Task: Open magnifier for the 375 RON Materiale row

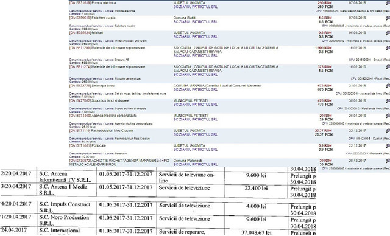Action: click(x=388, y=67)
